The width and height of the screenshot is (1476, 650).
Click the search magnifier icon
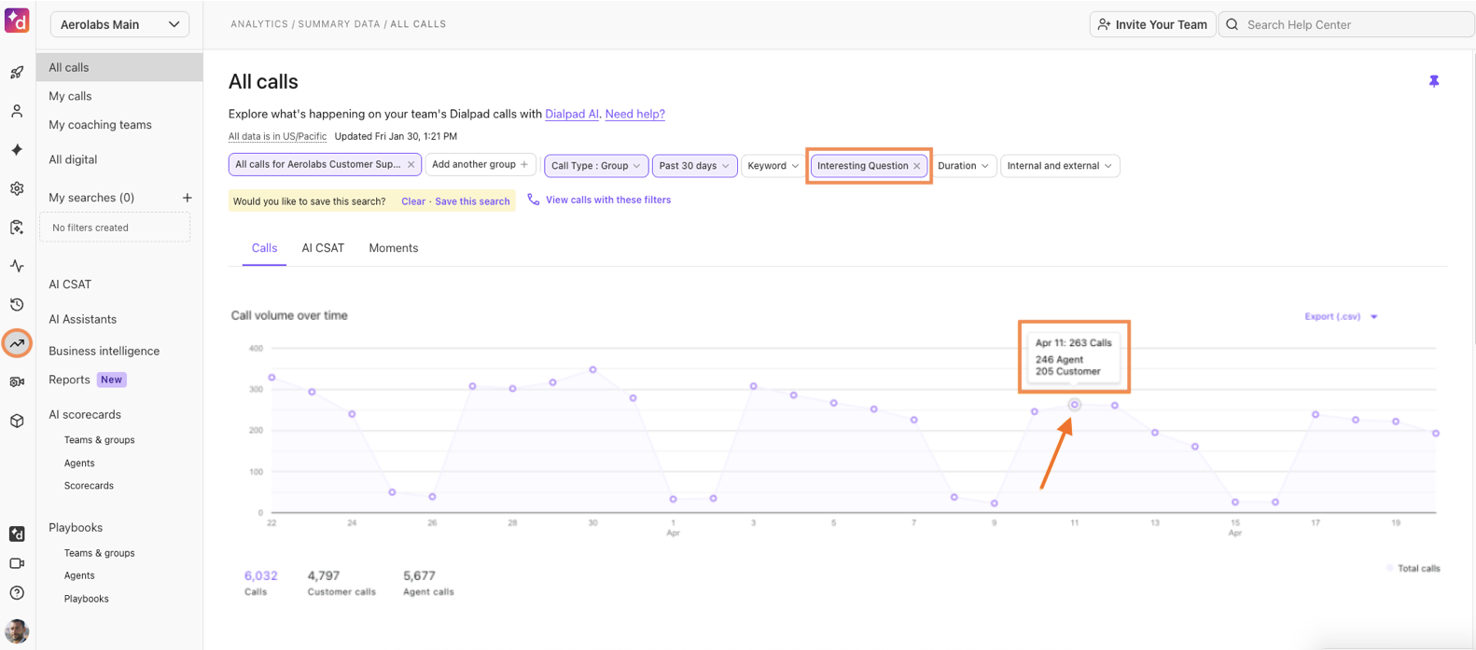click(1232, 24)
